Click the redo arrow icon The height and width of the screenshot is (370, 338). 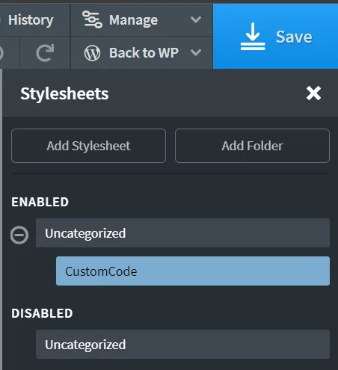pos(45,52)
